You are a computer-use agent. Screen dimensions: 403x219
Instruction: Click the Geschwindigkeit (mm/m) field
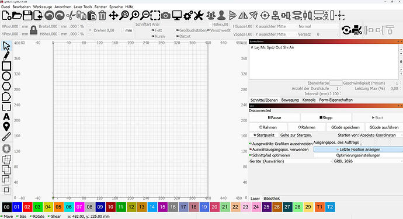point(393,83)
